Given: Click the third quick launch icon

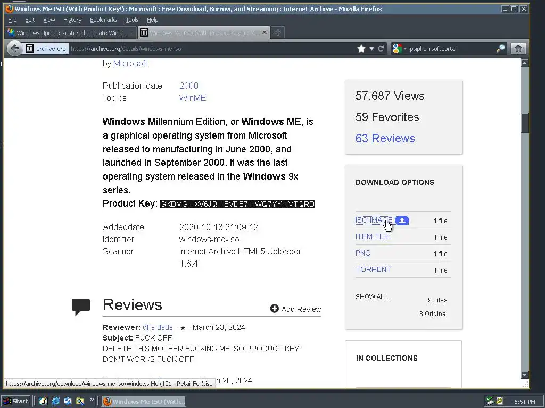Looking at the screenshot, I should tap(68, 402).
